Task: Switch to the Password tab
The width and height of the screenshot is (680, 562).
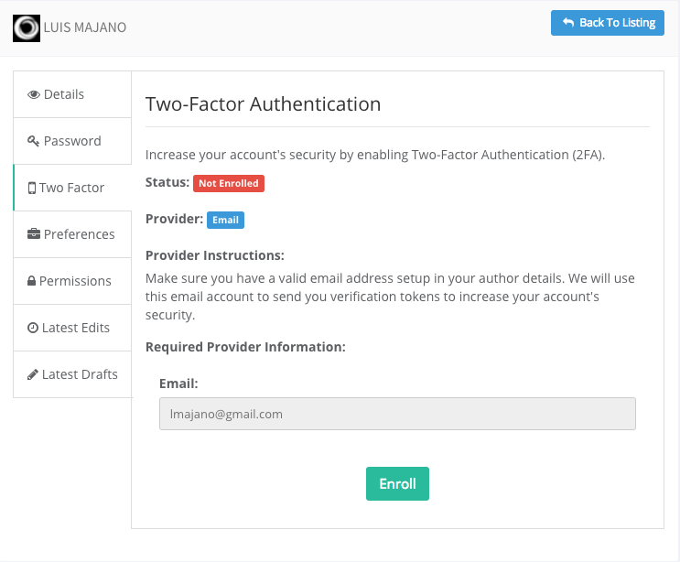Action: 72,141
